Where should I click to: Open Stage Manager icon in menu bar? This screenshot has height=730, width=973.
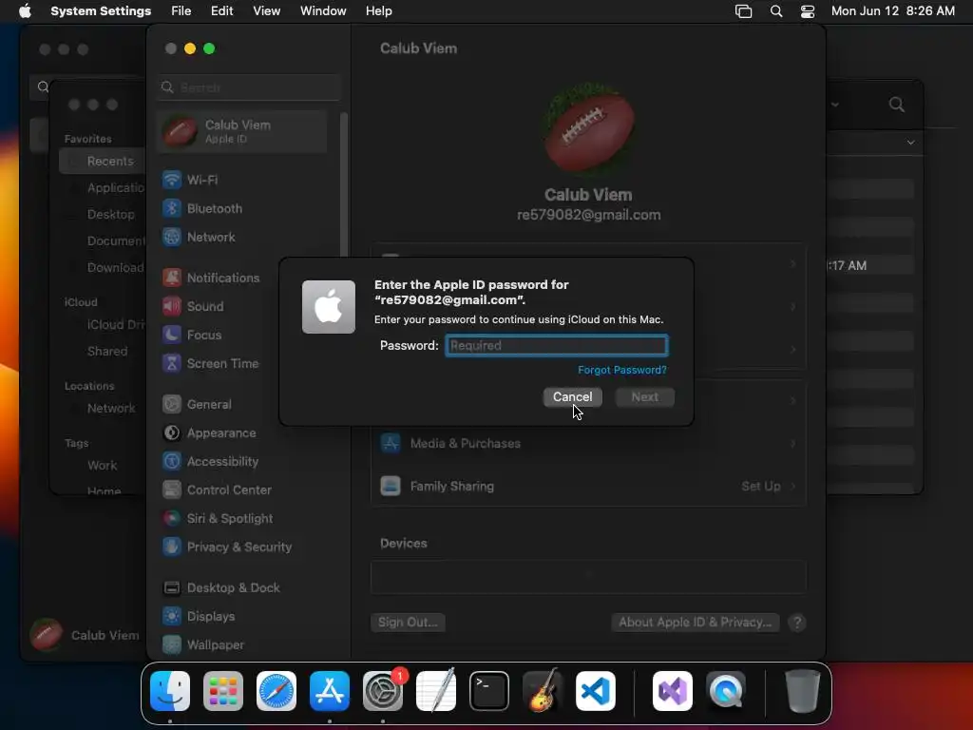pyautogui.click(x=743, y=11)
